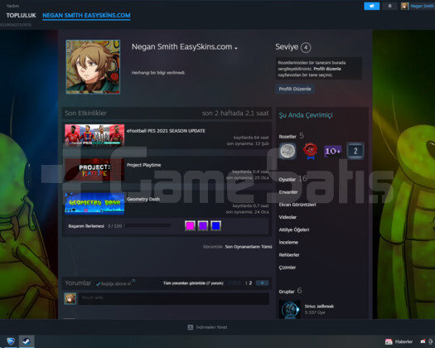This screenshot has height=348, width=435.
Task: Open the Sirius Jailbreak group avatar
Action: coord(290,309)
